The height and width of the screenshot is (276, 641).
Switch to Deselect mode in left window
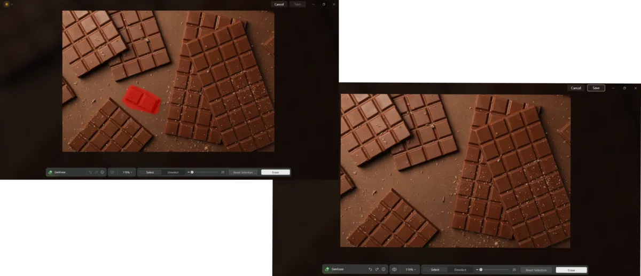tap(173, 172)
